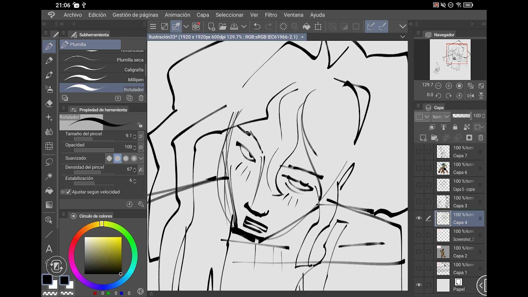
Task: Click the Undo arrow in command bar
Action: coord(257,26)
